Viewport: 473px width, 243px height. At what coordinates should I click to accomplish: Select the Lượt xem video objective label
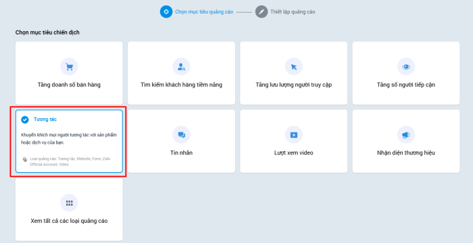[x=294, y=153]
